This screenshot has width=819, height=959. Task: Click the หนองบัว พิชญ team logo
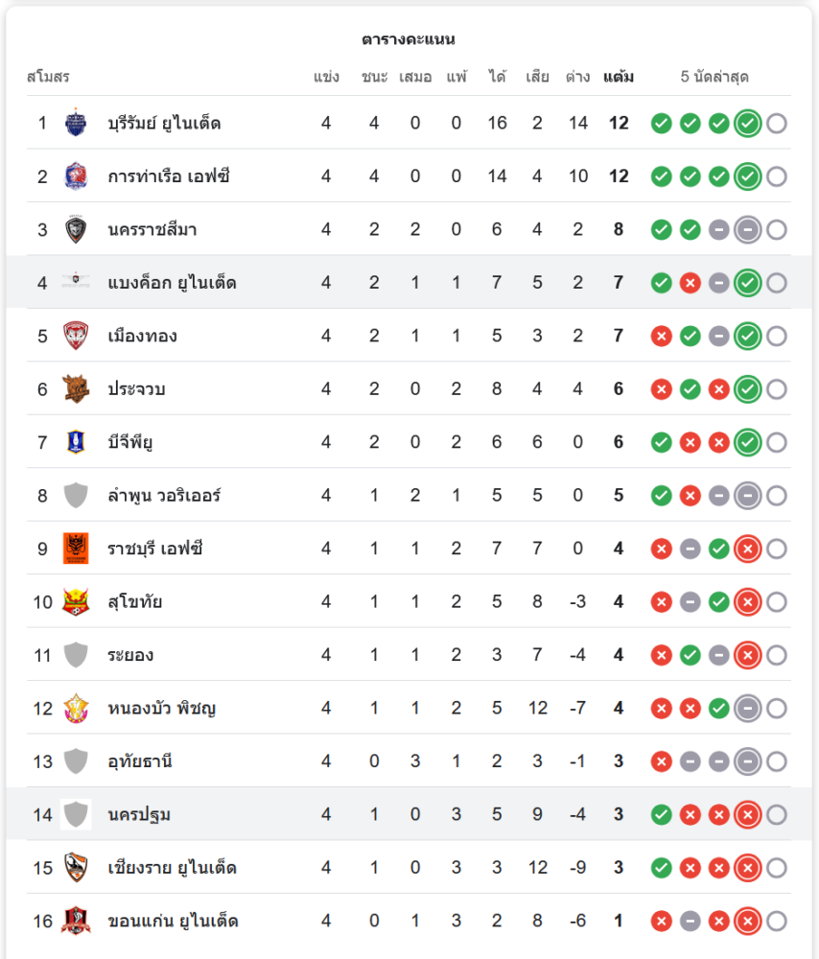pyautogui.click(x=76, y=709)
